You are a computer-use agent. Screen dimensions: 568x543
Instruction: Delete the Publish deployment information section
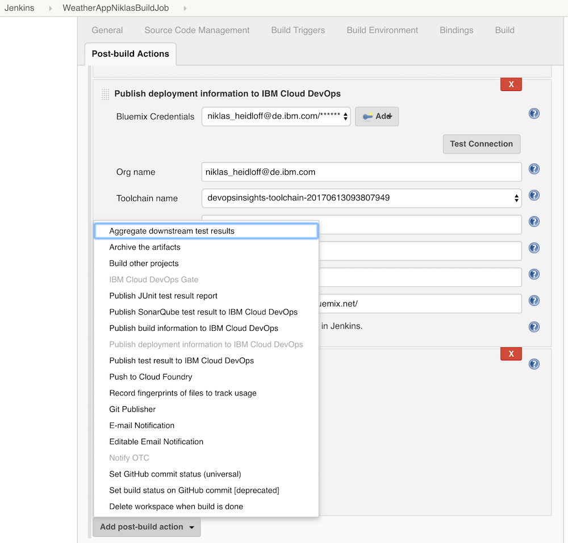click(511, 85)
